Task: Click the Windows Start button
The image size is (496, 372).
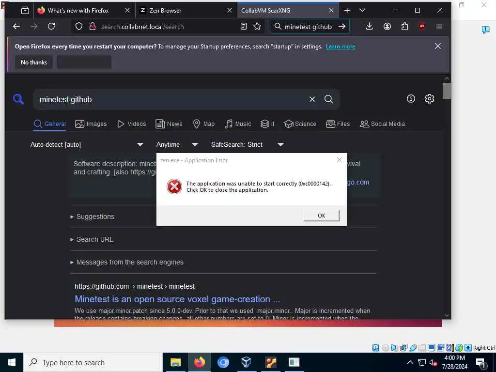Action: (x=12, y=362)
